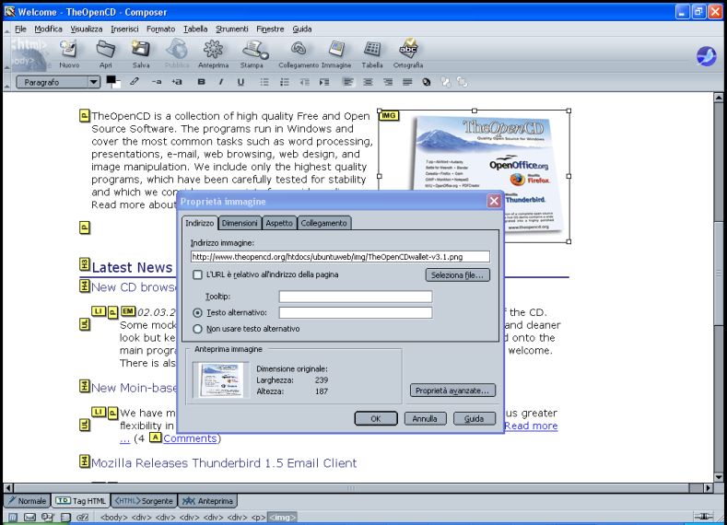Image resolution: width=727 pixels, height=525 pixels.
Task: Click the Indirizzo immagine URL field
Action: pyautogui.click(x=340, y=257)
